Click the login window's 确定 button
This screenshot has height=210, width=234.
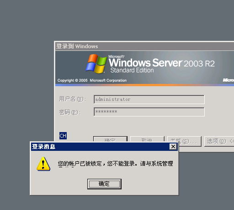click(110, 139)
